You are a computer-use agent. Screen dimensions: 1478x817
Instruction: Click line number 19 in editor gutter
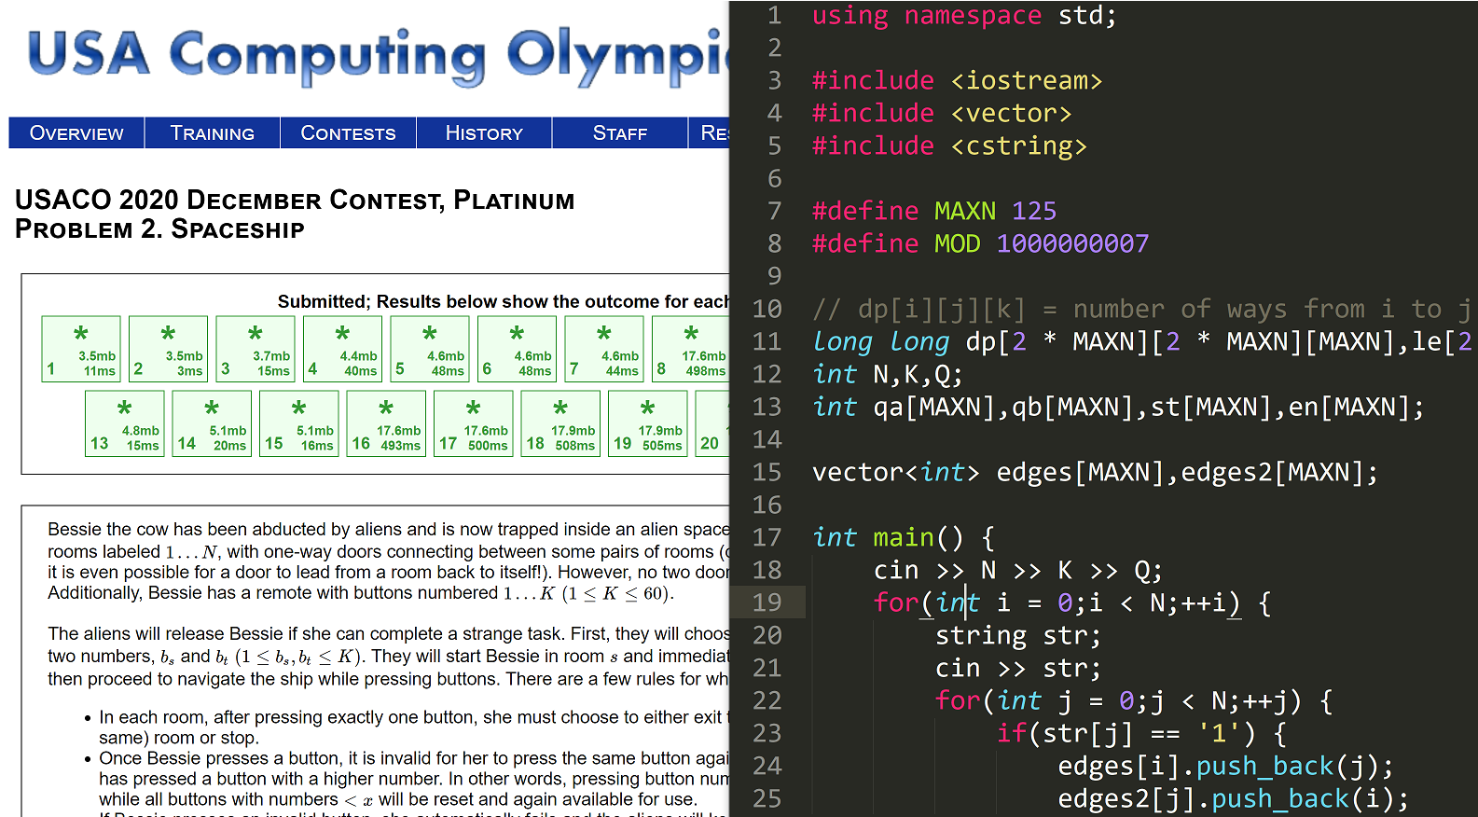[x=767, y=602]
